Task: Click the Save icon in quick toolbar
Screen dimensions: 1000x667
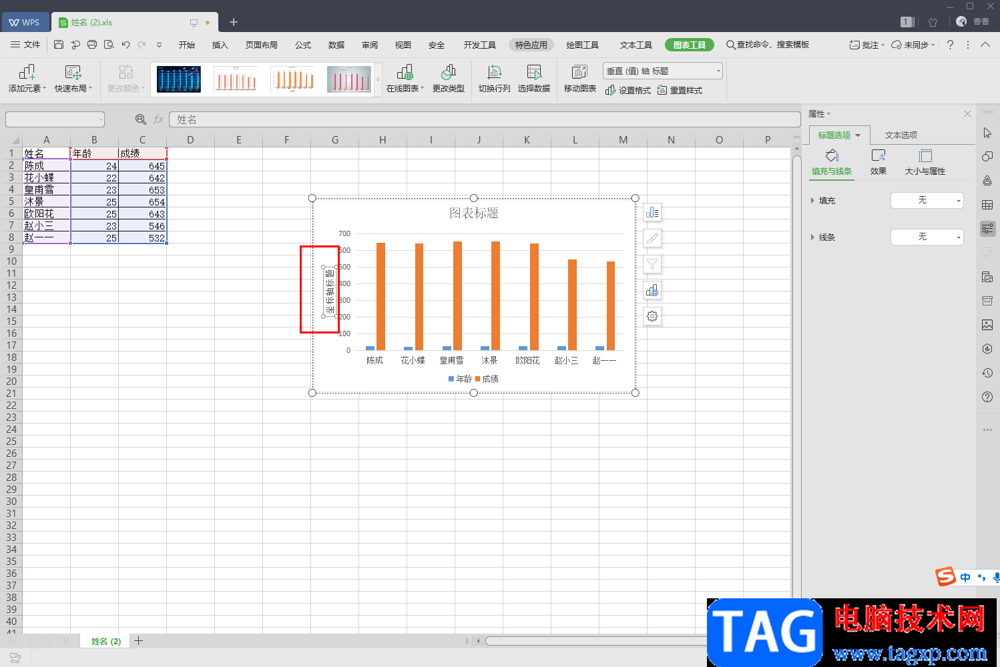Action: tap(59, 45)
